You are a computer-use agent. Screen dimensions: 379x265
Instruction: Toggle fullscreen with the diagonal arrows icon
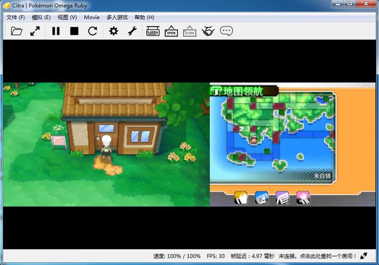click(x=35, y=31)
